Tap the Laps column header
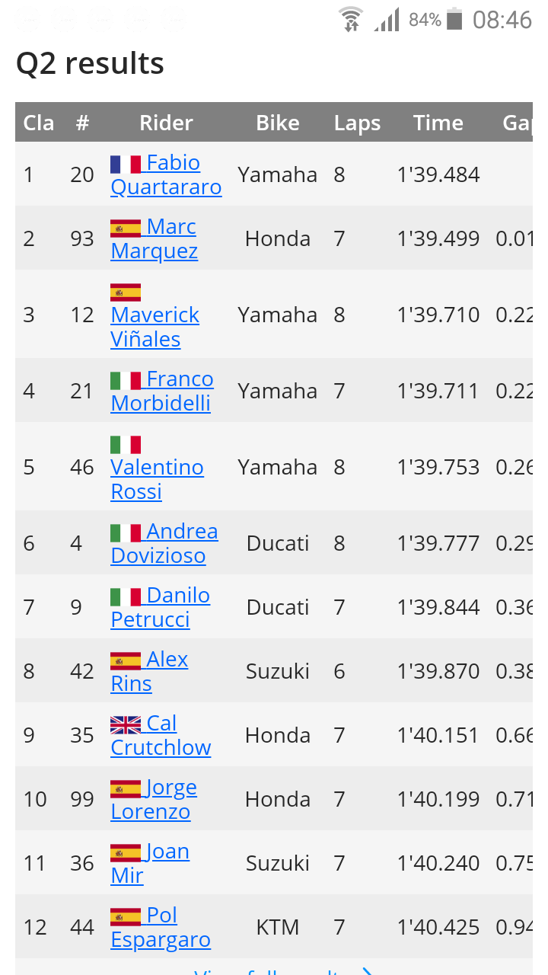This screenshot has width=548, height=975. coord(357,123)
